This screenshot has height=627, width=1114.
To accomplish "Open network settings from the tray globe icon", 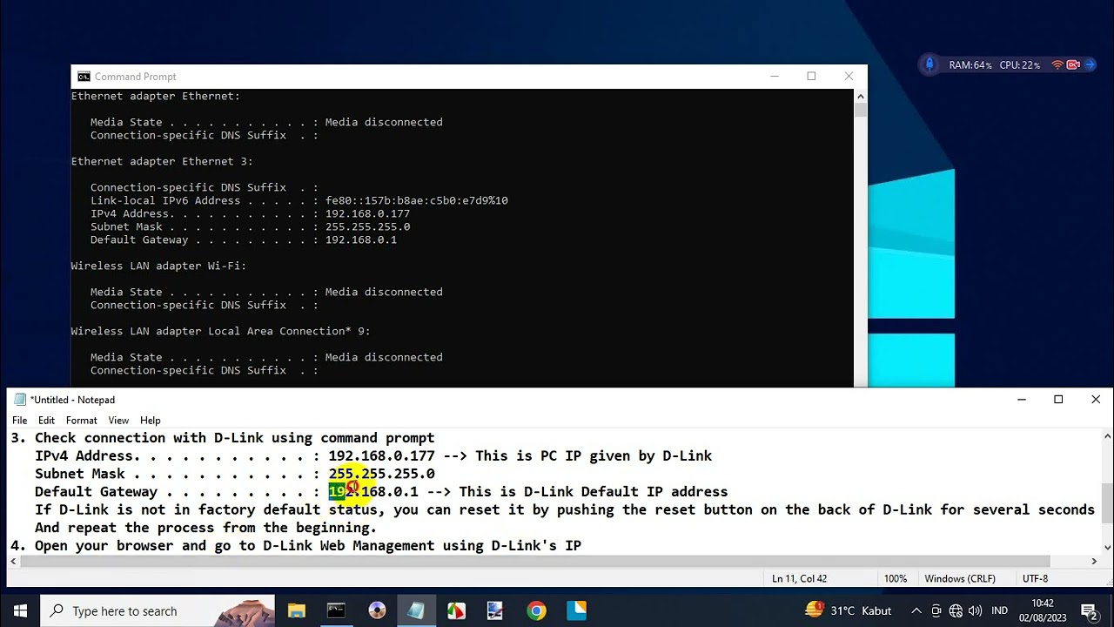I will point(956,610).
